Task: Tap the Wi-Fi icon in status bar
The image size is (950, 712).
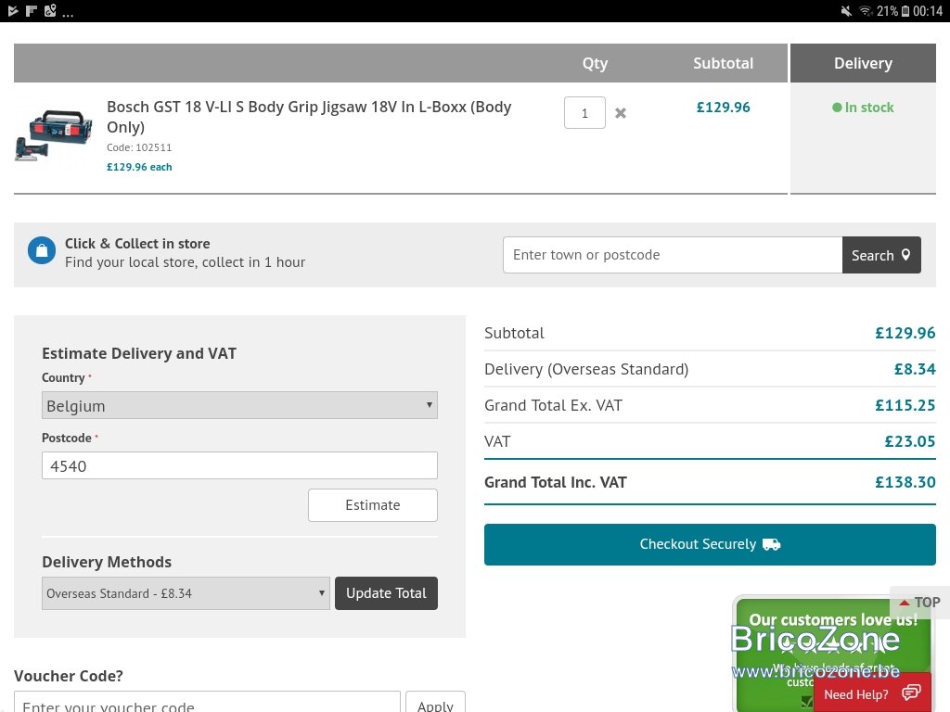Action: point(866,11)
